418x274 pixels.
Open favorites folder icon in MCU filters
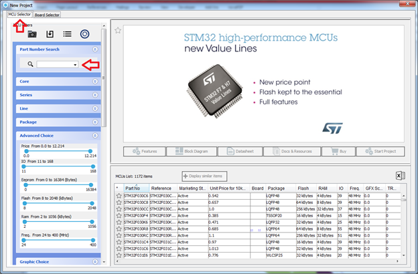(x=32, y=34)
